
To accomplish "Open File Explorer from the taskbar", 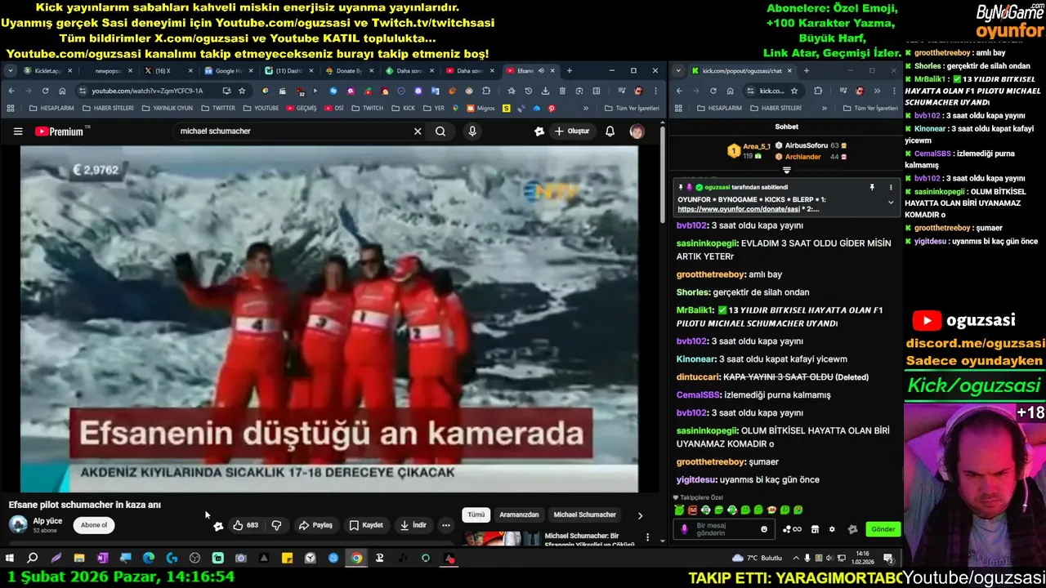I will pyautogui.click(x=79, y=559).
